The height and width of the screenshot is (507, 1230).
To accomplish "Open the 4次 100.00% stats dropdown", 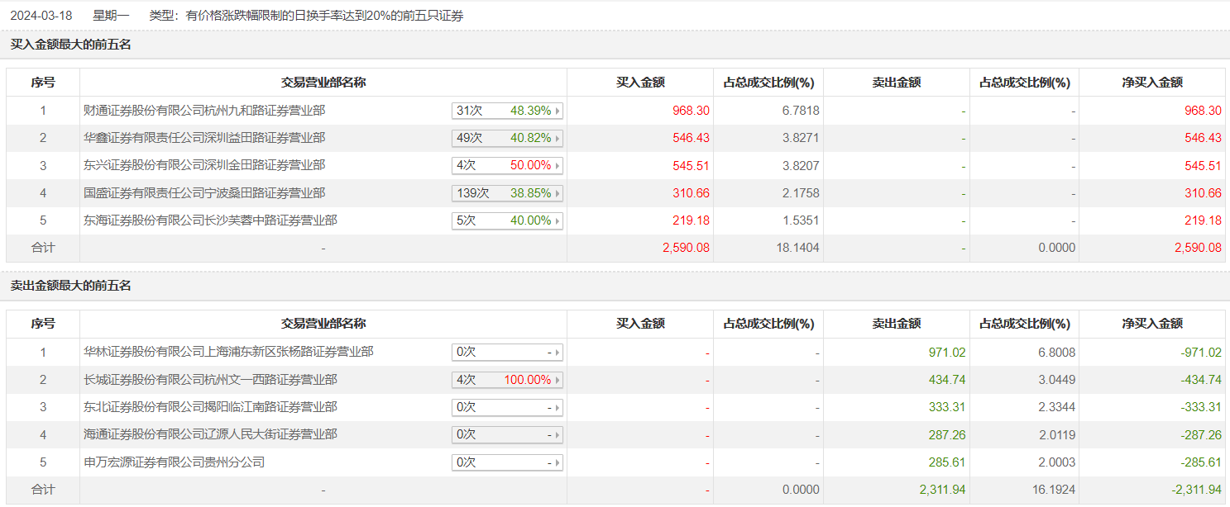I will click(507, 380).
